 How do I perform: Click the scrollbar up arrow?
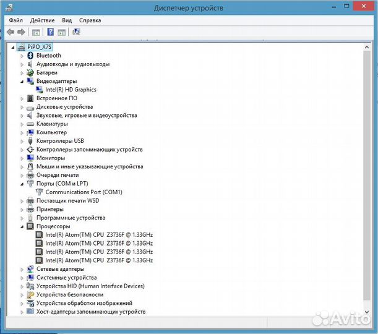(x=367, y=47)
